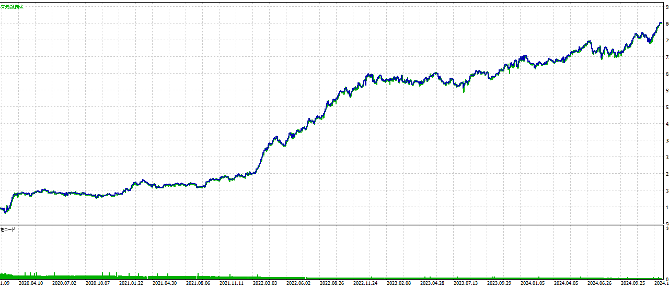
Task: Click the 2022.06.02 date label
Action: click(x=298, y=283)
